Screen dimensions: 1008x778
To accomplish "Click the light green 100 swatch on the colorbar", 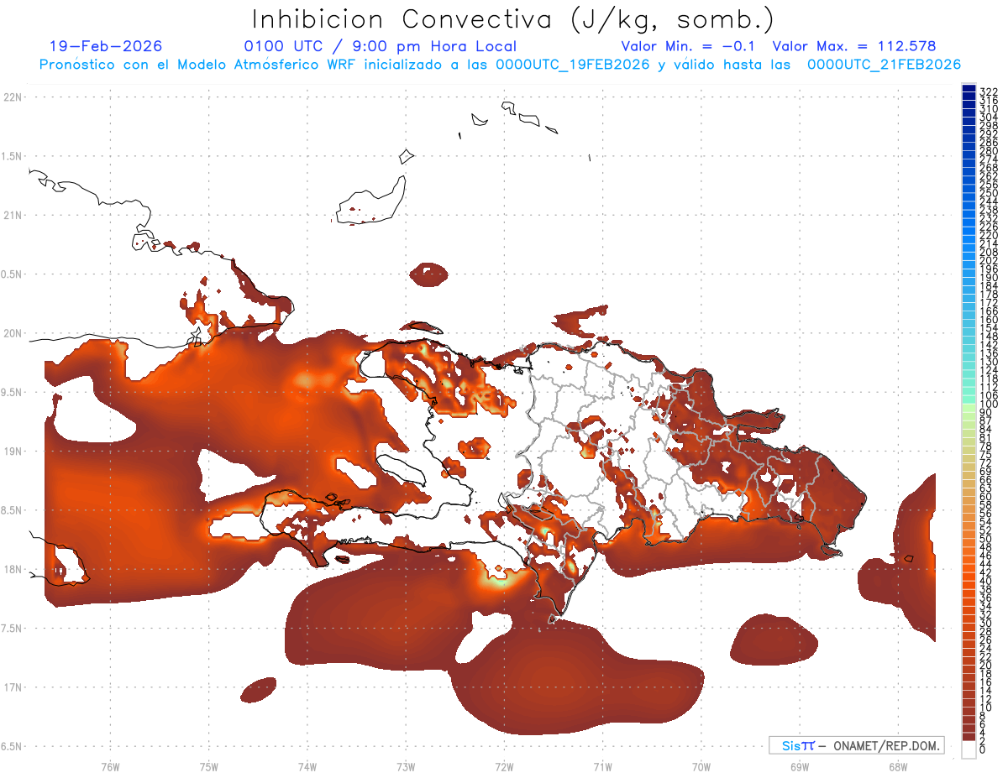I will click(969, 409).
